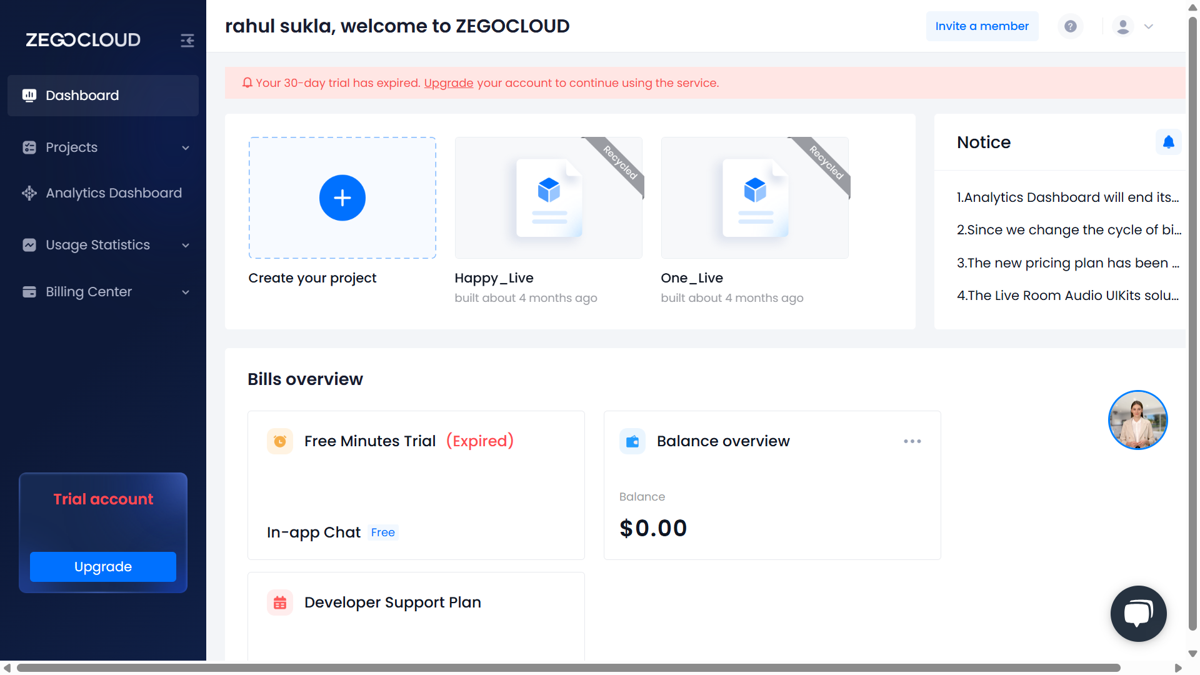Image resolution: width=1200 pixels, height=675 pixels.
Task: Click the Usage Statistics icon in the sidebar
Action: pyautogui.click(x=29, y=245)
